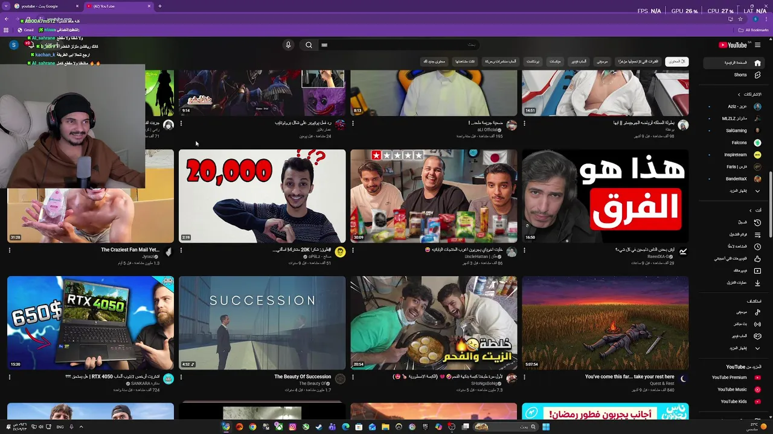Open the Subscriptions section header arrow
The height and width of the screenshot is (434, 773).
pyautogui.click(x=739, y=95)
